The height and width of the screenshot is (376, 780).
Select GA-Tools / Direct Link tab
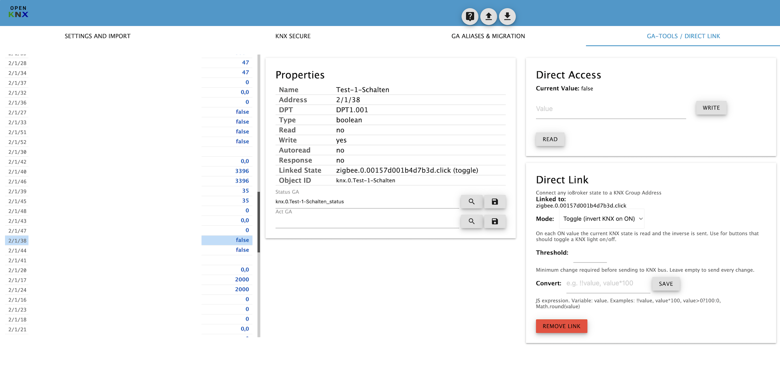(683, 36)
